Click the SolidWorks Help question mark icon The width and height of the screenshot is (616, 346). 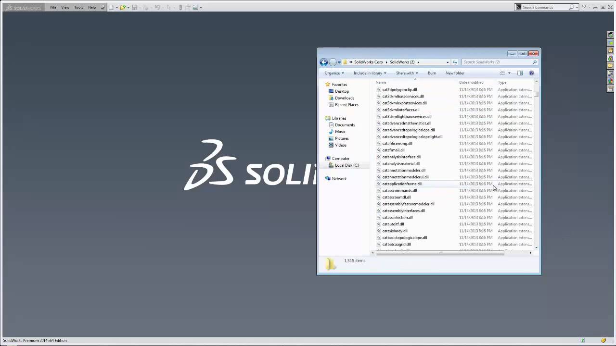tap(584, 7)
